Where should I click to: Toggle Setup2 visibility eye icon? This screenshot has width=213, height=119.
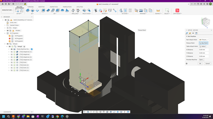(10, 46)
